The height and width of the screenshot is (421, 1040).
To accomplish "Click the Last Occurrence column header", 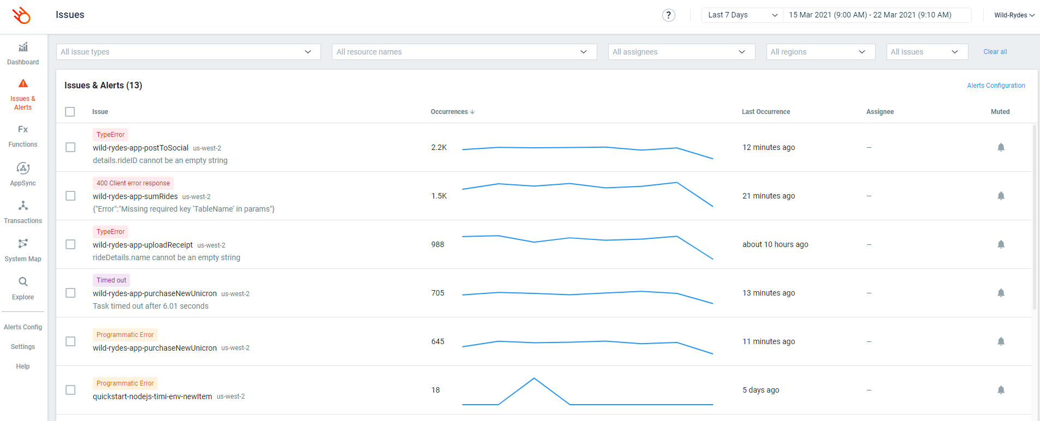I will 766,112.
